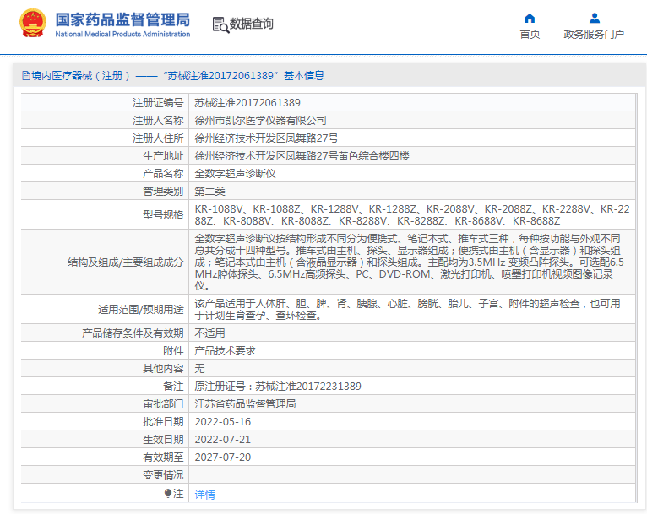647x514 pixels.
Task: Click the 产品名称 row label
Action: pos(163,174)
